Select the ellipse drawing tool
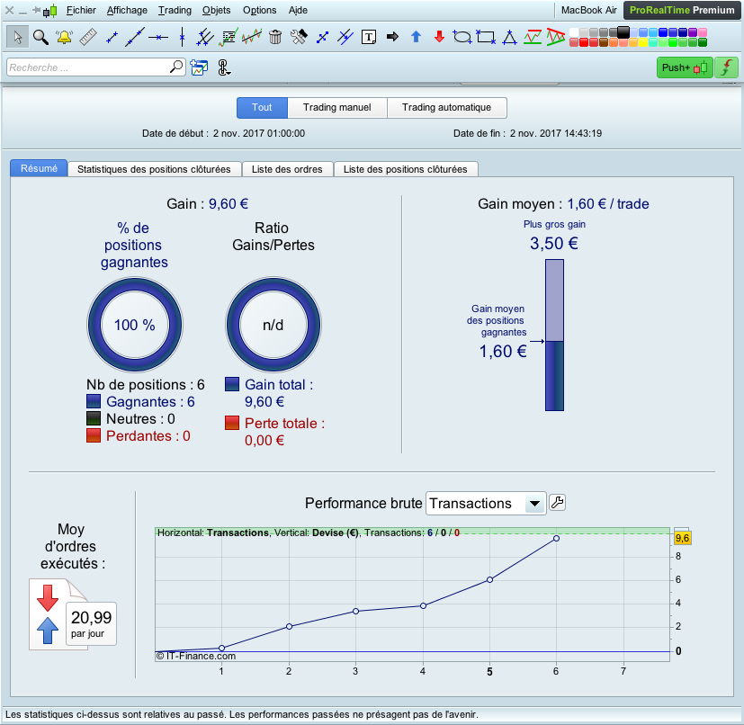Image resolution: width=744 pixels, height=725 pixels. click(462, 37)
